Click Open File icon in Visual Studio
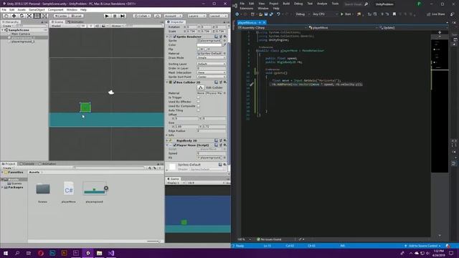This screenshot has width=459, height=258. tap(260, 14)
